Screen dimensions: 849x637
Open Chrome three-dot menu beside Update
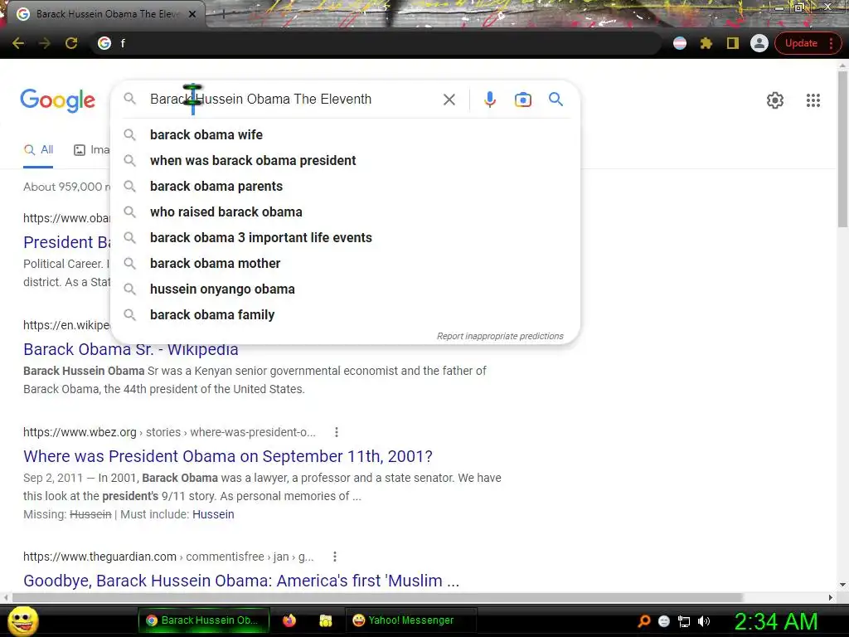(x=831, y=43)
